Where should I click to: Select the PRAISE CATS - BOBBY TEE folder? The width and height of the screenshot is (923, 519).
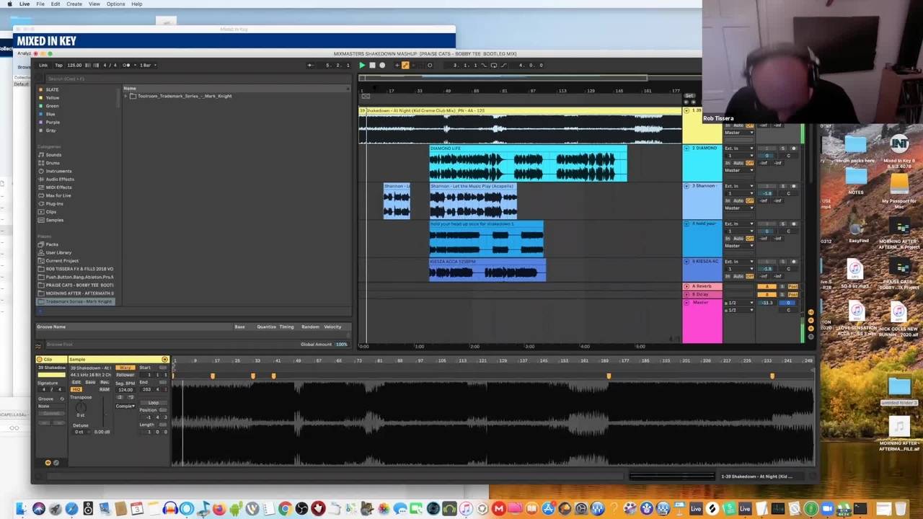(x=79, y=285)
